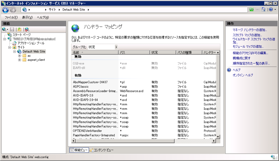Screen dimensions: 279x161
Task: Select the CGI-exe handler row
Action: [x=144, y=63]
